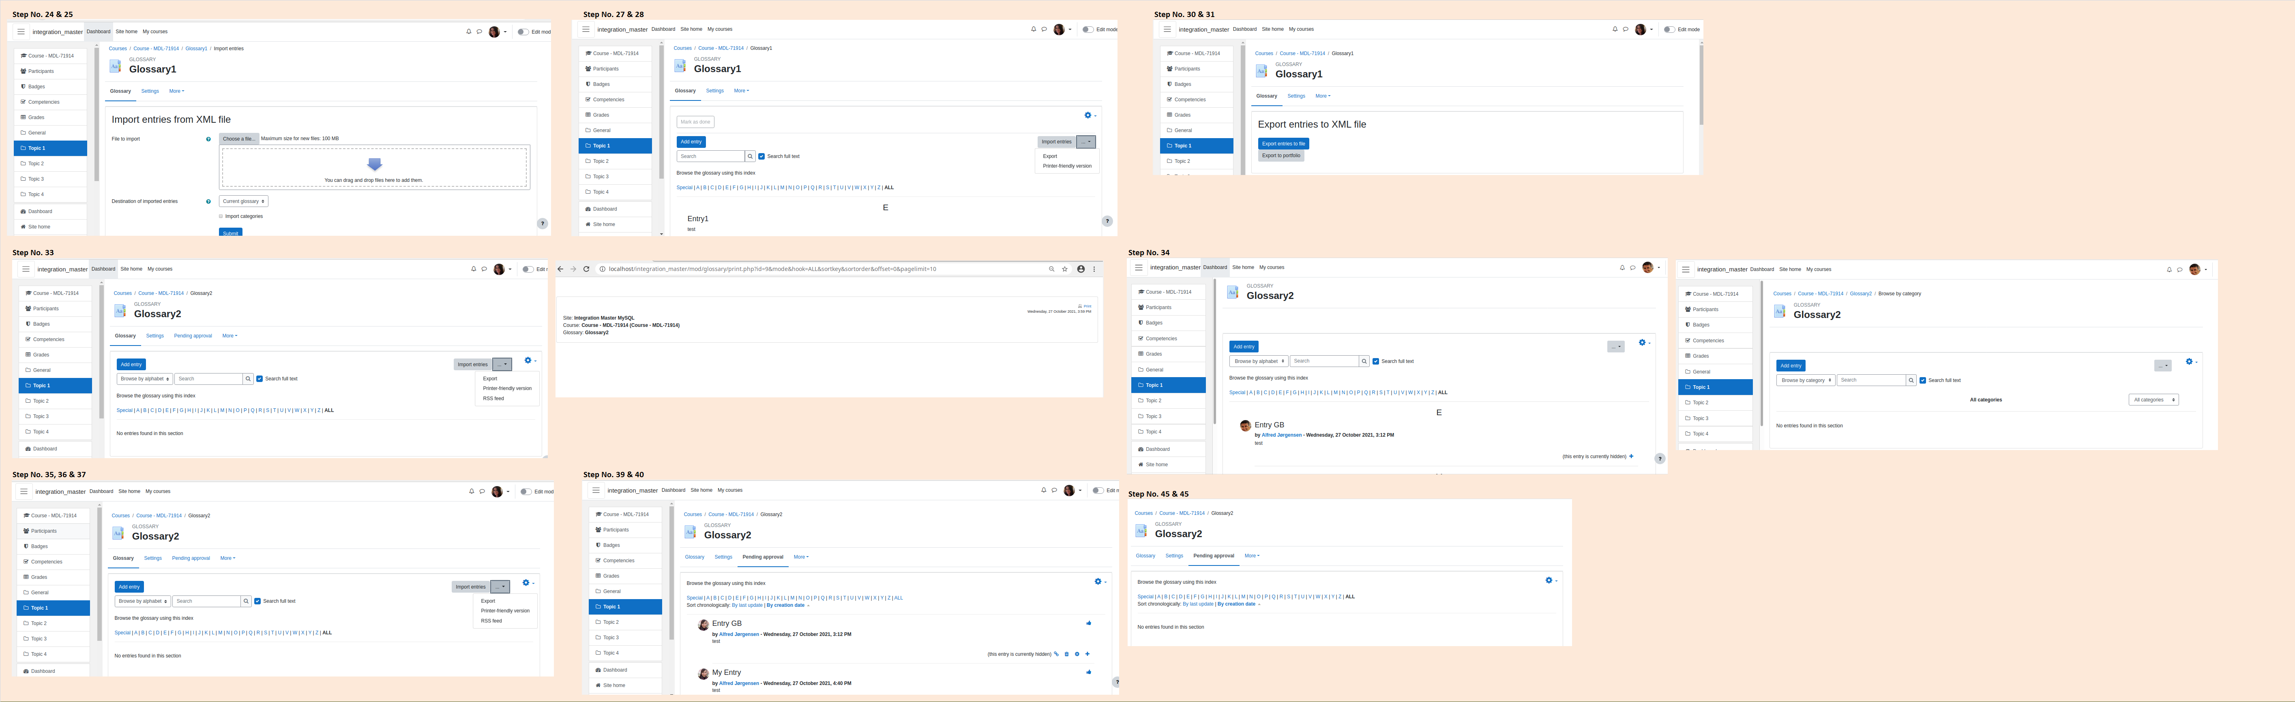Open notifications bell in Step 33 screenshot
This screenshot has width=2295, height=702.
(x=473, y=269)
